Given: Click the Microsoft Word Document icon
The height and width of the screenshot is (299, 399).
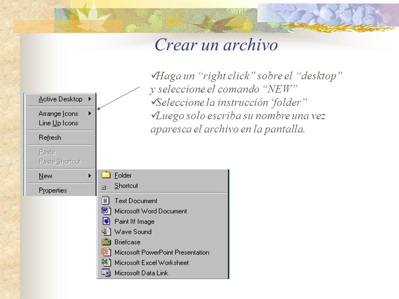Looking at the screenshot, I should [106, 211].
